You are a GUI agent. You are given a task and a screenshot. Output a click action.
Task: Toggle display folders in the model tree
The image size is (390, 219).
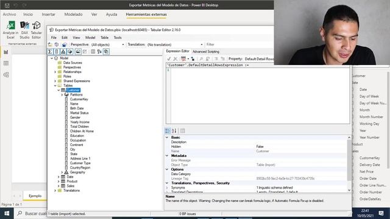[x=78, y=52]
